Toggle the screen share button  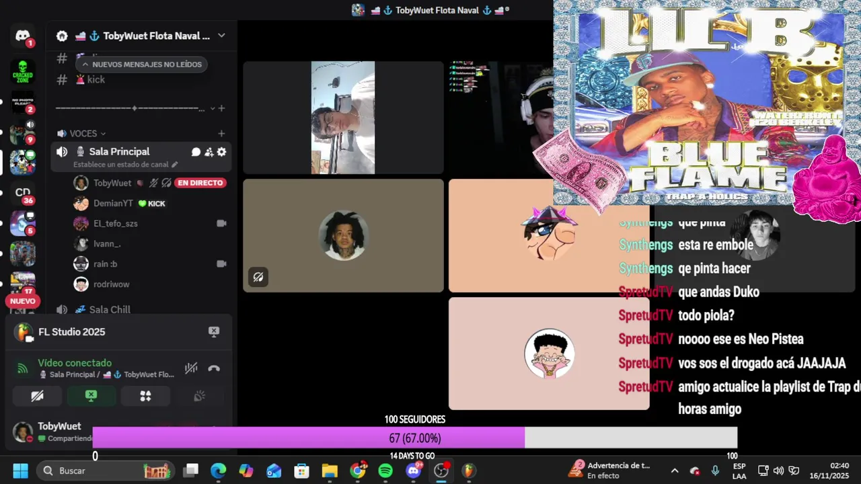click(x=91, y=396)
